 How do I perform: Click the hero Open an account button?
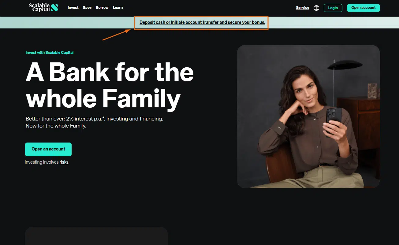(48, 149)
